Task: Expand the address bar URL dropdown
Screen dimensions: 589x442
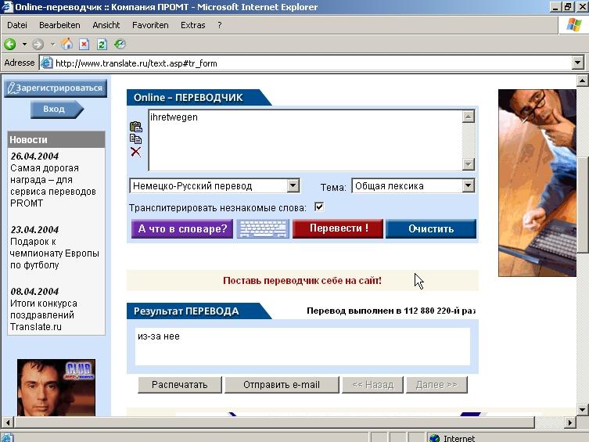Action: [578, 63]
